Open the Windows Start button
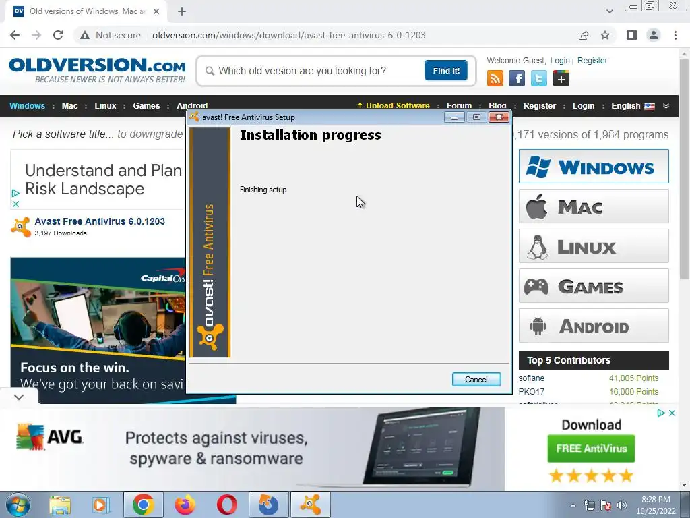This screenshot has height=518, width=690. pyautogui.click(x=18, y=505)
